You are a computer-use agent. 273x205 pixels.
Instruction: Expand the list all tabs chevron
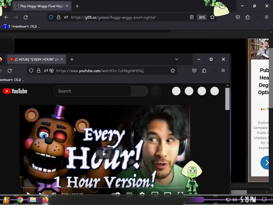click(176, 59)
